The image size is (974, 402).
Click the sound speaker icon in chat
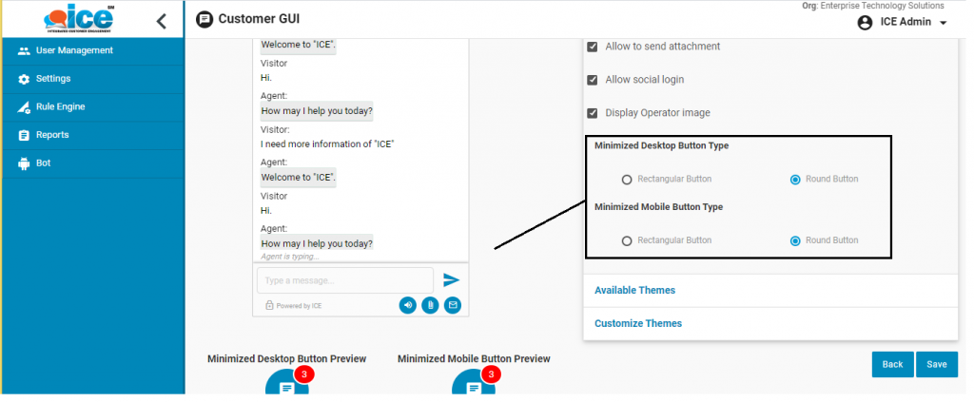click(407, 305)
